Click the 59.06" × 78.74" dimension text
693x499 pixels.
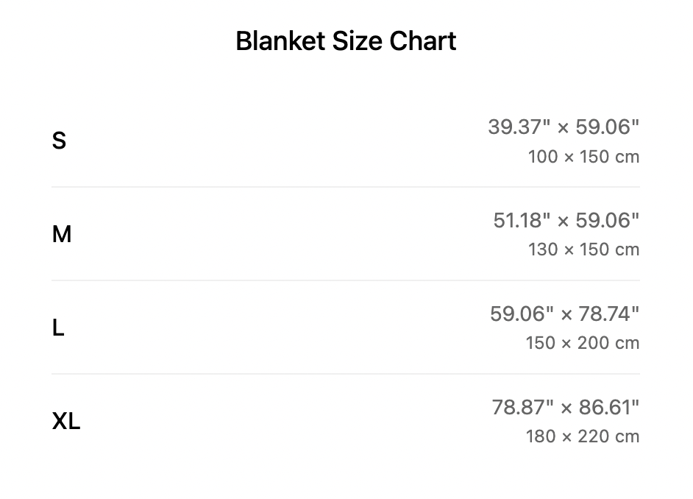(x=564, y=314)
